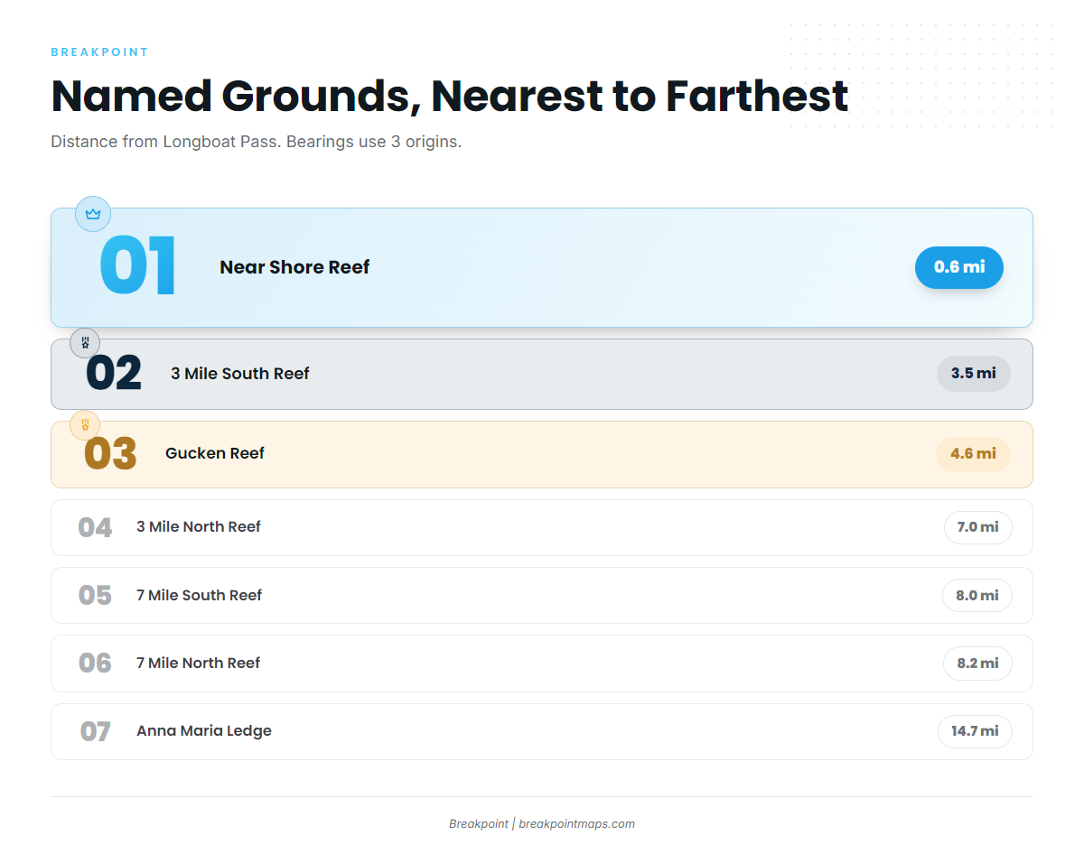Open the Near Shore Reef entry
The image size is (1084, 854).
click(542, 267)
